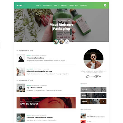Open Fashion's Future Stars post title
The width and height of the screenshot is (123, 123).
coord(36,58)
